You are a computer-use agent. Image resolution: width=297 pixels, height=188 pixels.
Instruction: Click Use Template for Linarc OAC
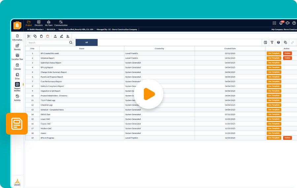(274, 119)
